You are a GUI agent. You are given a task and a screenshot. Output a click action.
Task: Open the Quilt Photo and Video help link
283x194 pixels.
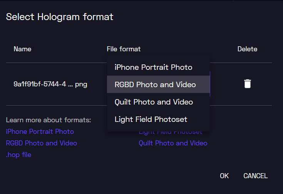click(173, 143)
